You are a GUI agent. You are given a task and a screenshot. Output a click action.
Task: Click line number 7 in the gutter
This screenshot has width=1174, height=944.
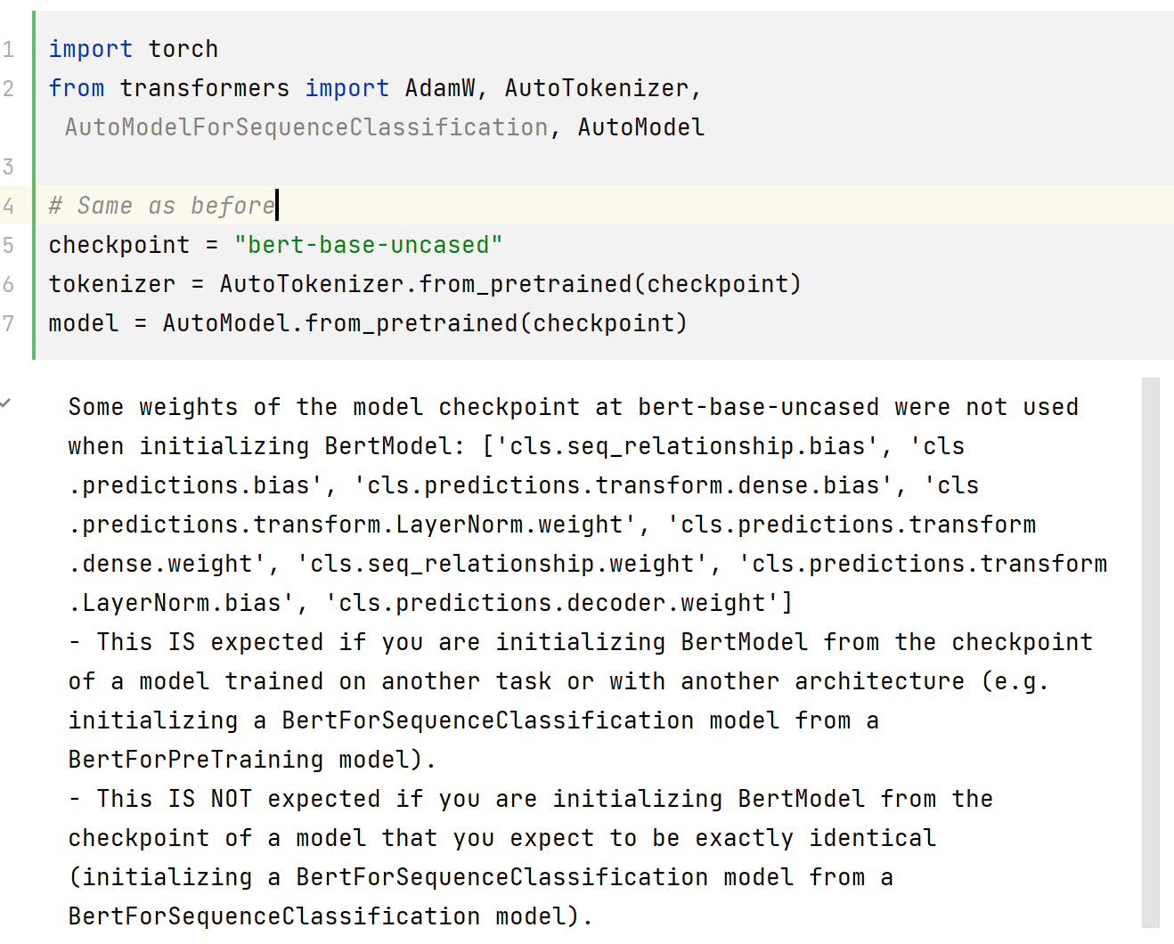tap(9, 323)
